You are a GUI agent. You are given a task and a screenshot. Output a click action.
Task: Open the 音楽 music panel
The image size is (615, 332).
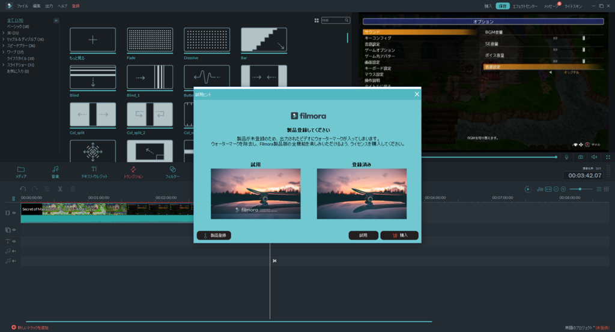pos(55,172)
